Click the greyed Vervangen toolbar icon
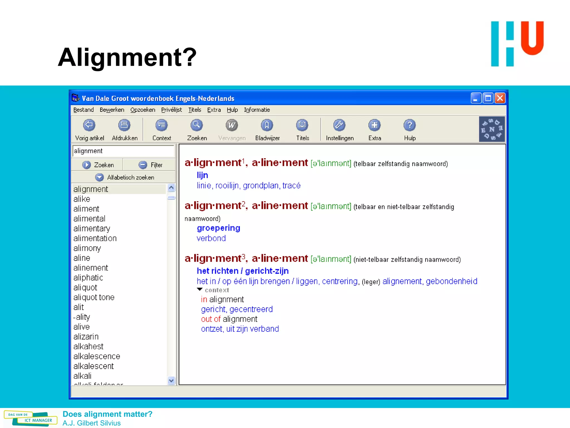The height and width of the screenshot is (428, 570). (x=232, y=125)
